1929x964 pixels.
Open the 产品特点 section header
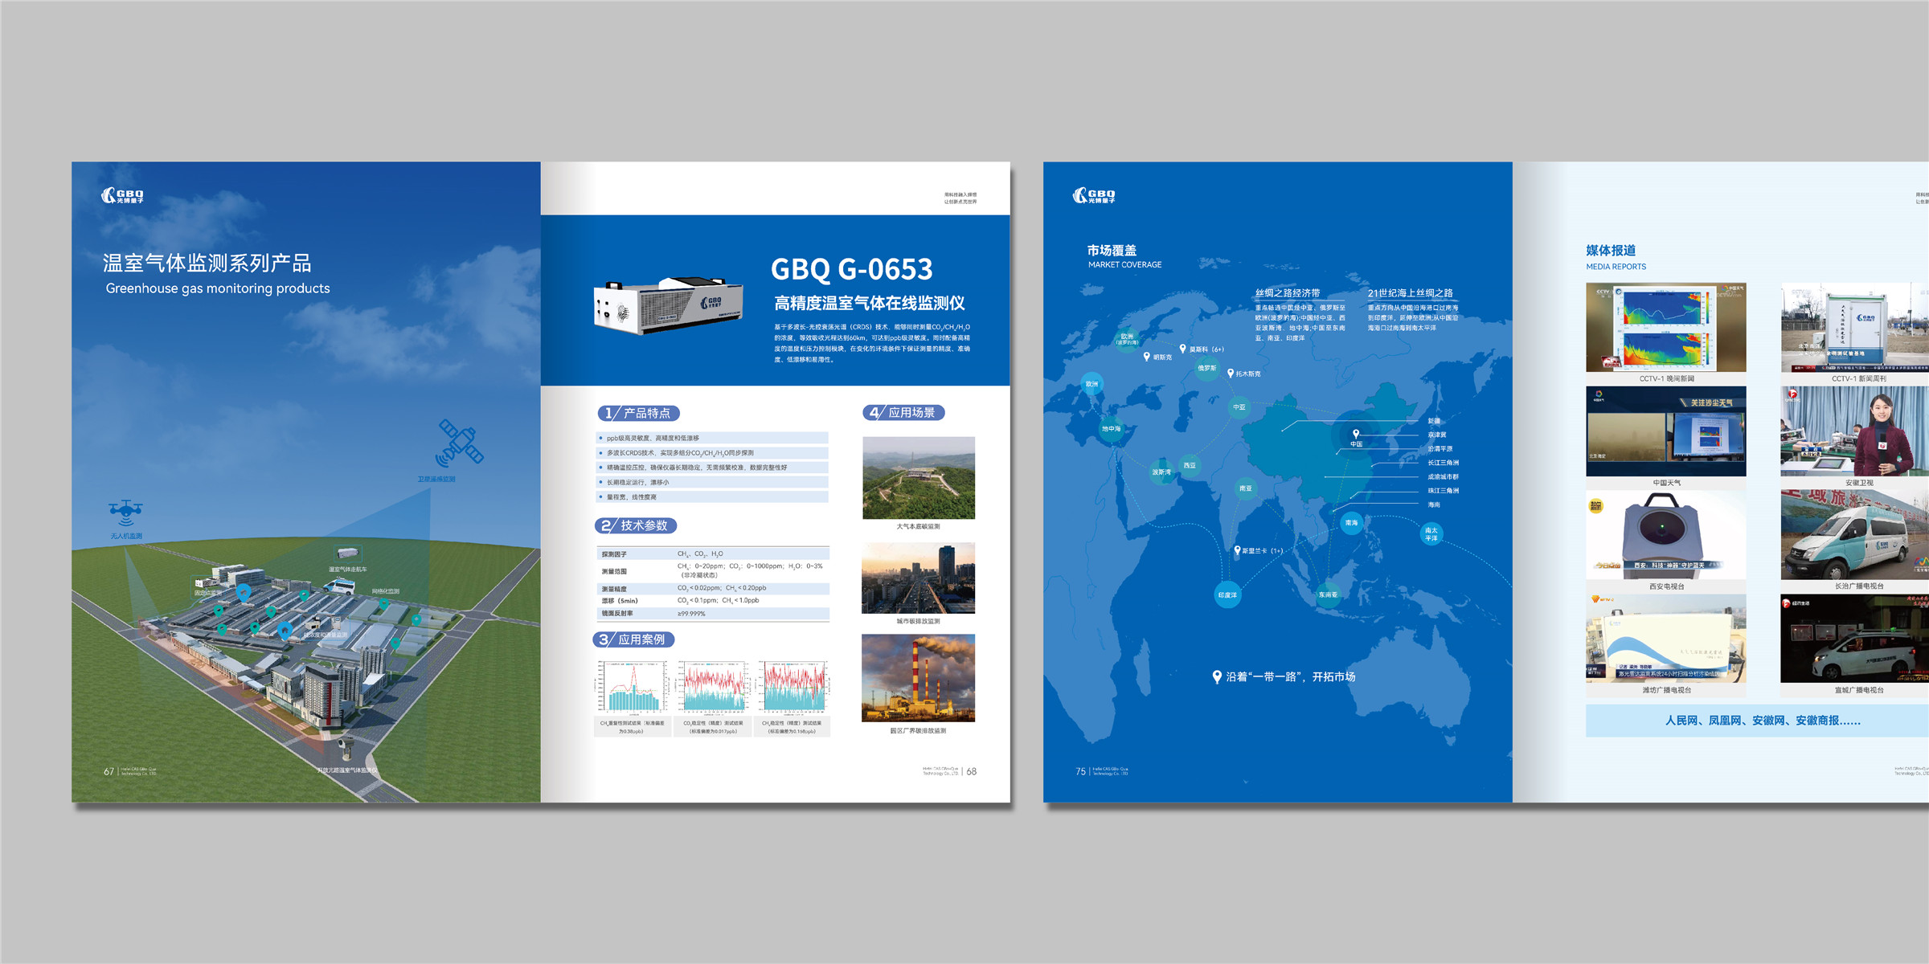tap(639, 413)
